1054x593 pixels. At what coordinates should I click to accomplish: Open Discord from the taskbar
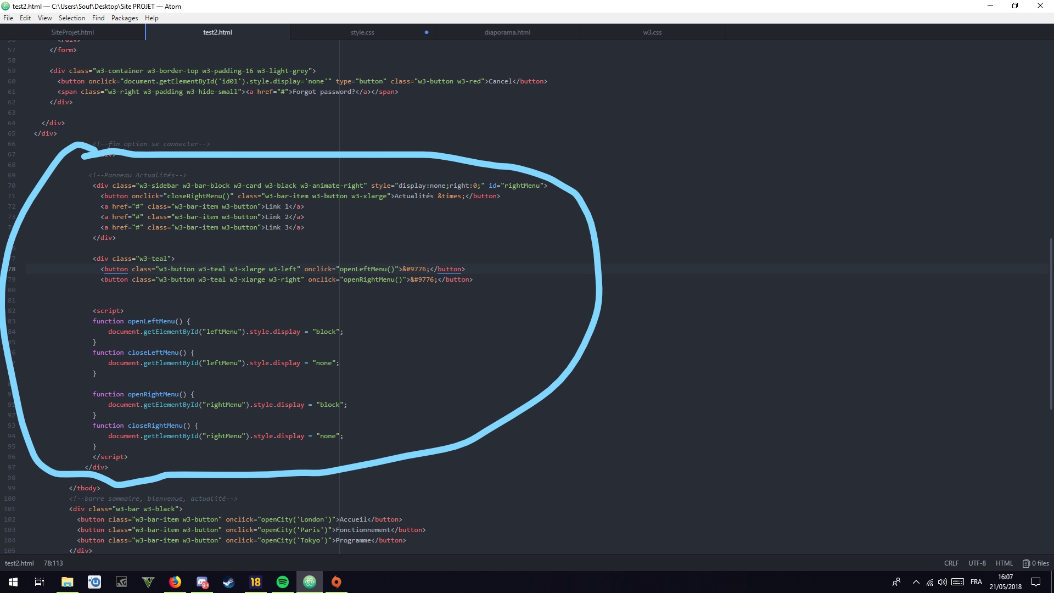click(x=202, y=582)
